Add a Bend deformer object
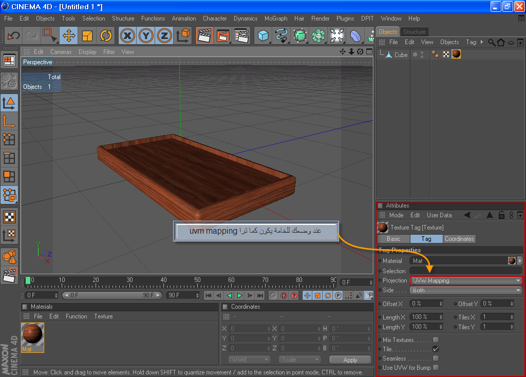Image resolution: width=526 pixels, height=377 pixels. coord(355,35)
